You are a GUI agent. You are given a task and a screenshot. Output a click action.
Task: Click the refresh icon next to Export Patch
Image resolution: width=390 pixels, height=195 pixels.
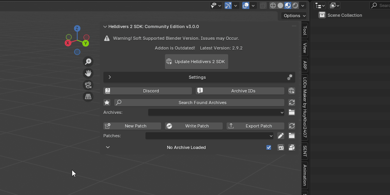291,126
